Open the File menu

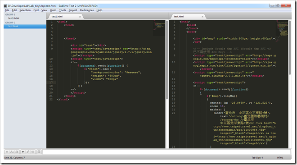pos(7,10)
